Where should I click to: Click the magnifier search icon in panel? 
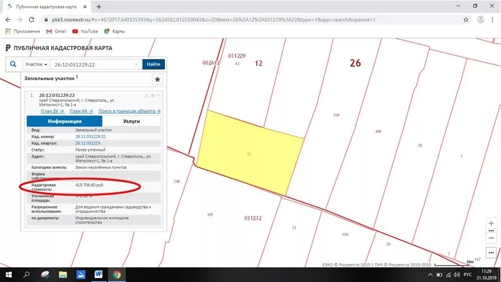pyautogui.click(x=13, y=64)
